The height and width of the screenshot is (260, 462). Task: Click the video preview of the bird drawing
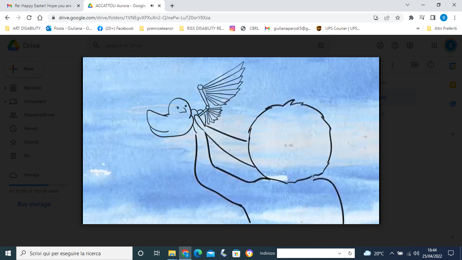pos(231,140)
